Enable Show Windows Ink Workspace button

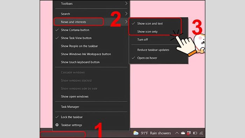[91, 54]
